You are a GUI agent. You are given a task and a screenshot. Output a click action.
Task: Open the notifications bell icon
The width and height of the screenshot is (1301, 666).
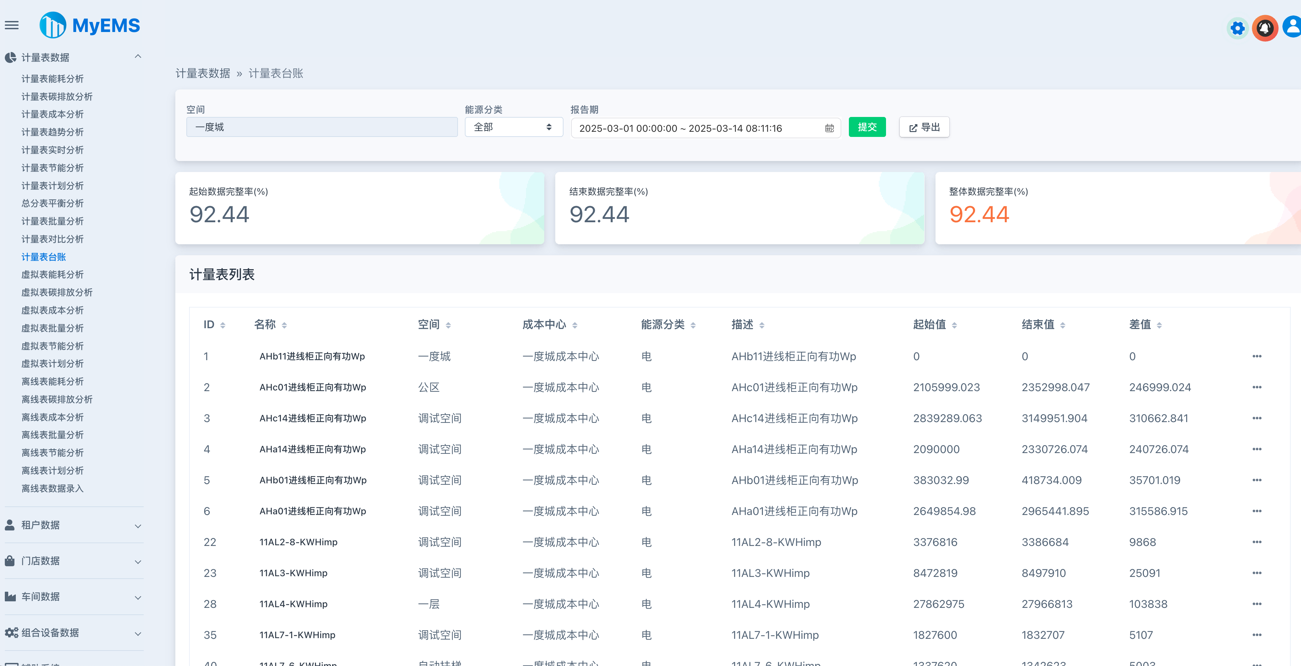coord(1265,28)
